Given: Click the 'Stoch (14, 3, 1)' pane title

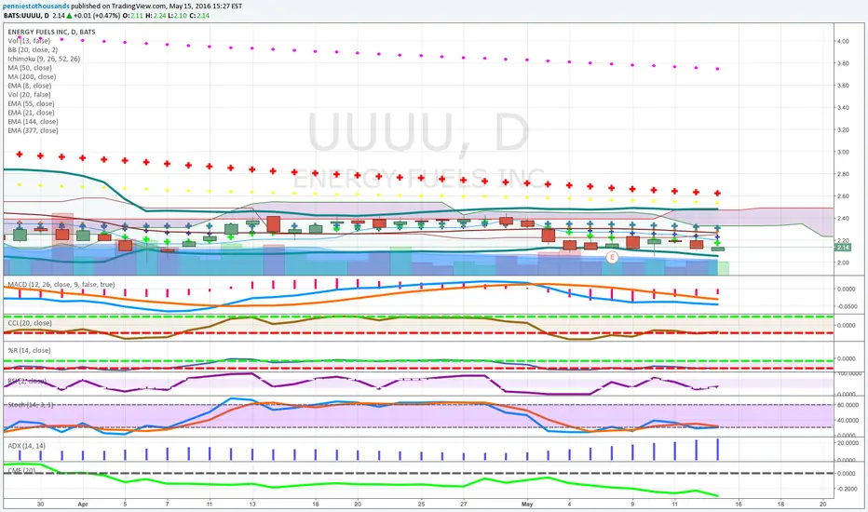Looking at the screenshot, I should point(31,405).
